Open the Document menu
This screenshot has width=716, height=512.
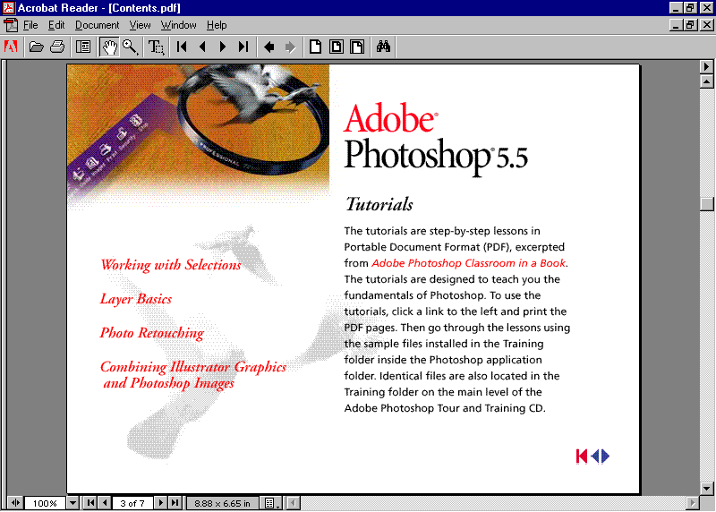point(97,25)
